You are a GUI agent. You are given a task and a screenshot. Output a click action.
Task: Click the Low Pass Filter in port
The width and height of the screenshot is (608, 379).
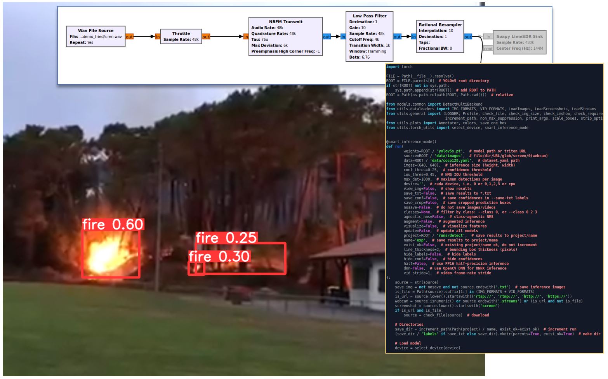tap(343, 37)
